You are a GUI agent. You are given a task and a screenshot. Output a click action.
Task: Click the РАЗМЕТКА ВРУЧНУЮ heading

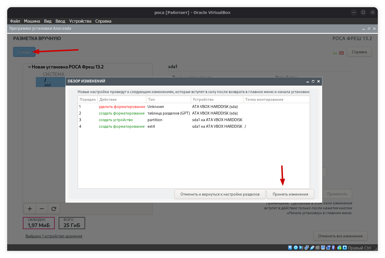pos(37,38)
